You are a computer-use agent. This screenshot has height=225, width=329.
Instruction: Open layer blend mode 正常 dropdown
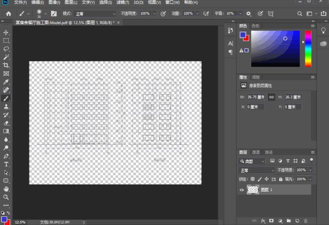(256, 170)
